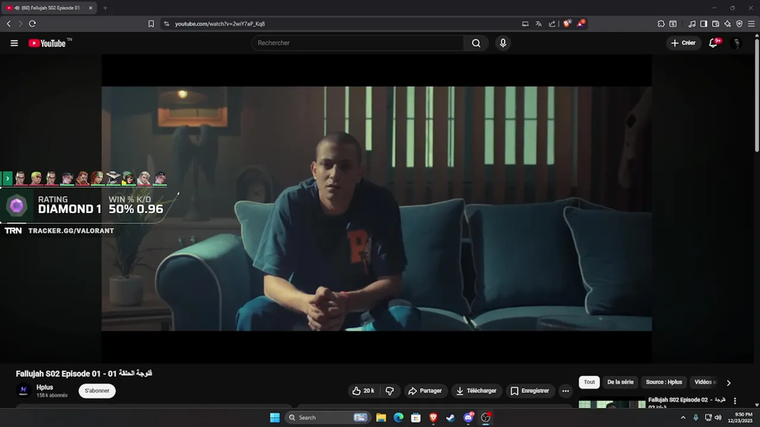This screenshot has height=427, width=760.
Task: Save video with Enregistrer button
Action: 530,391
